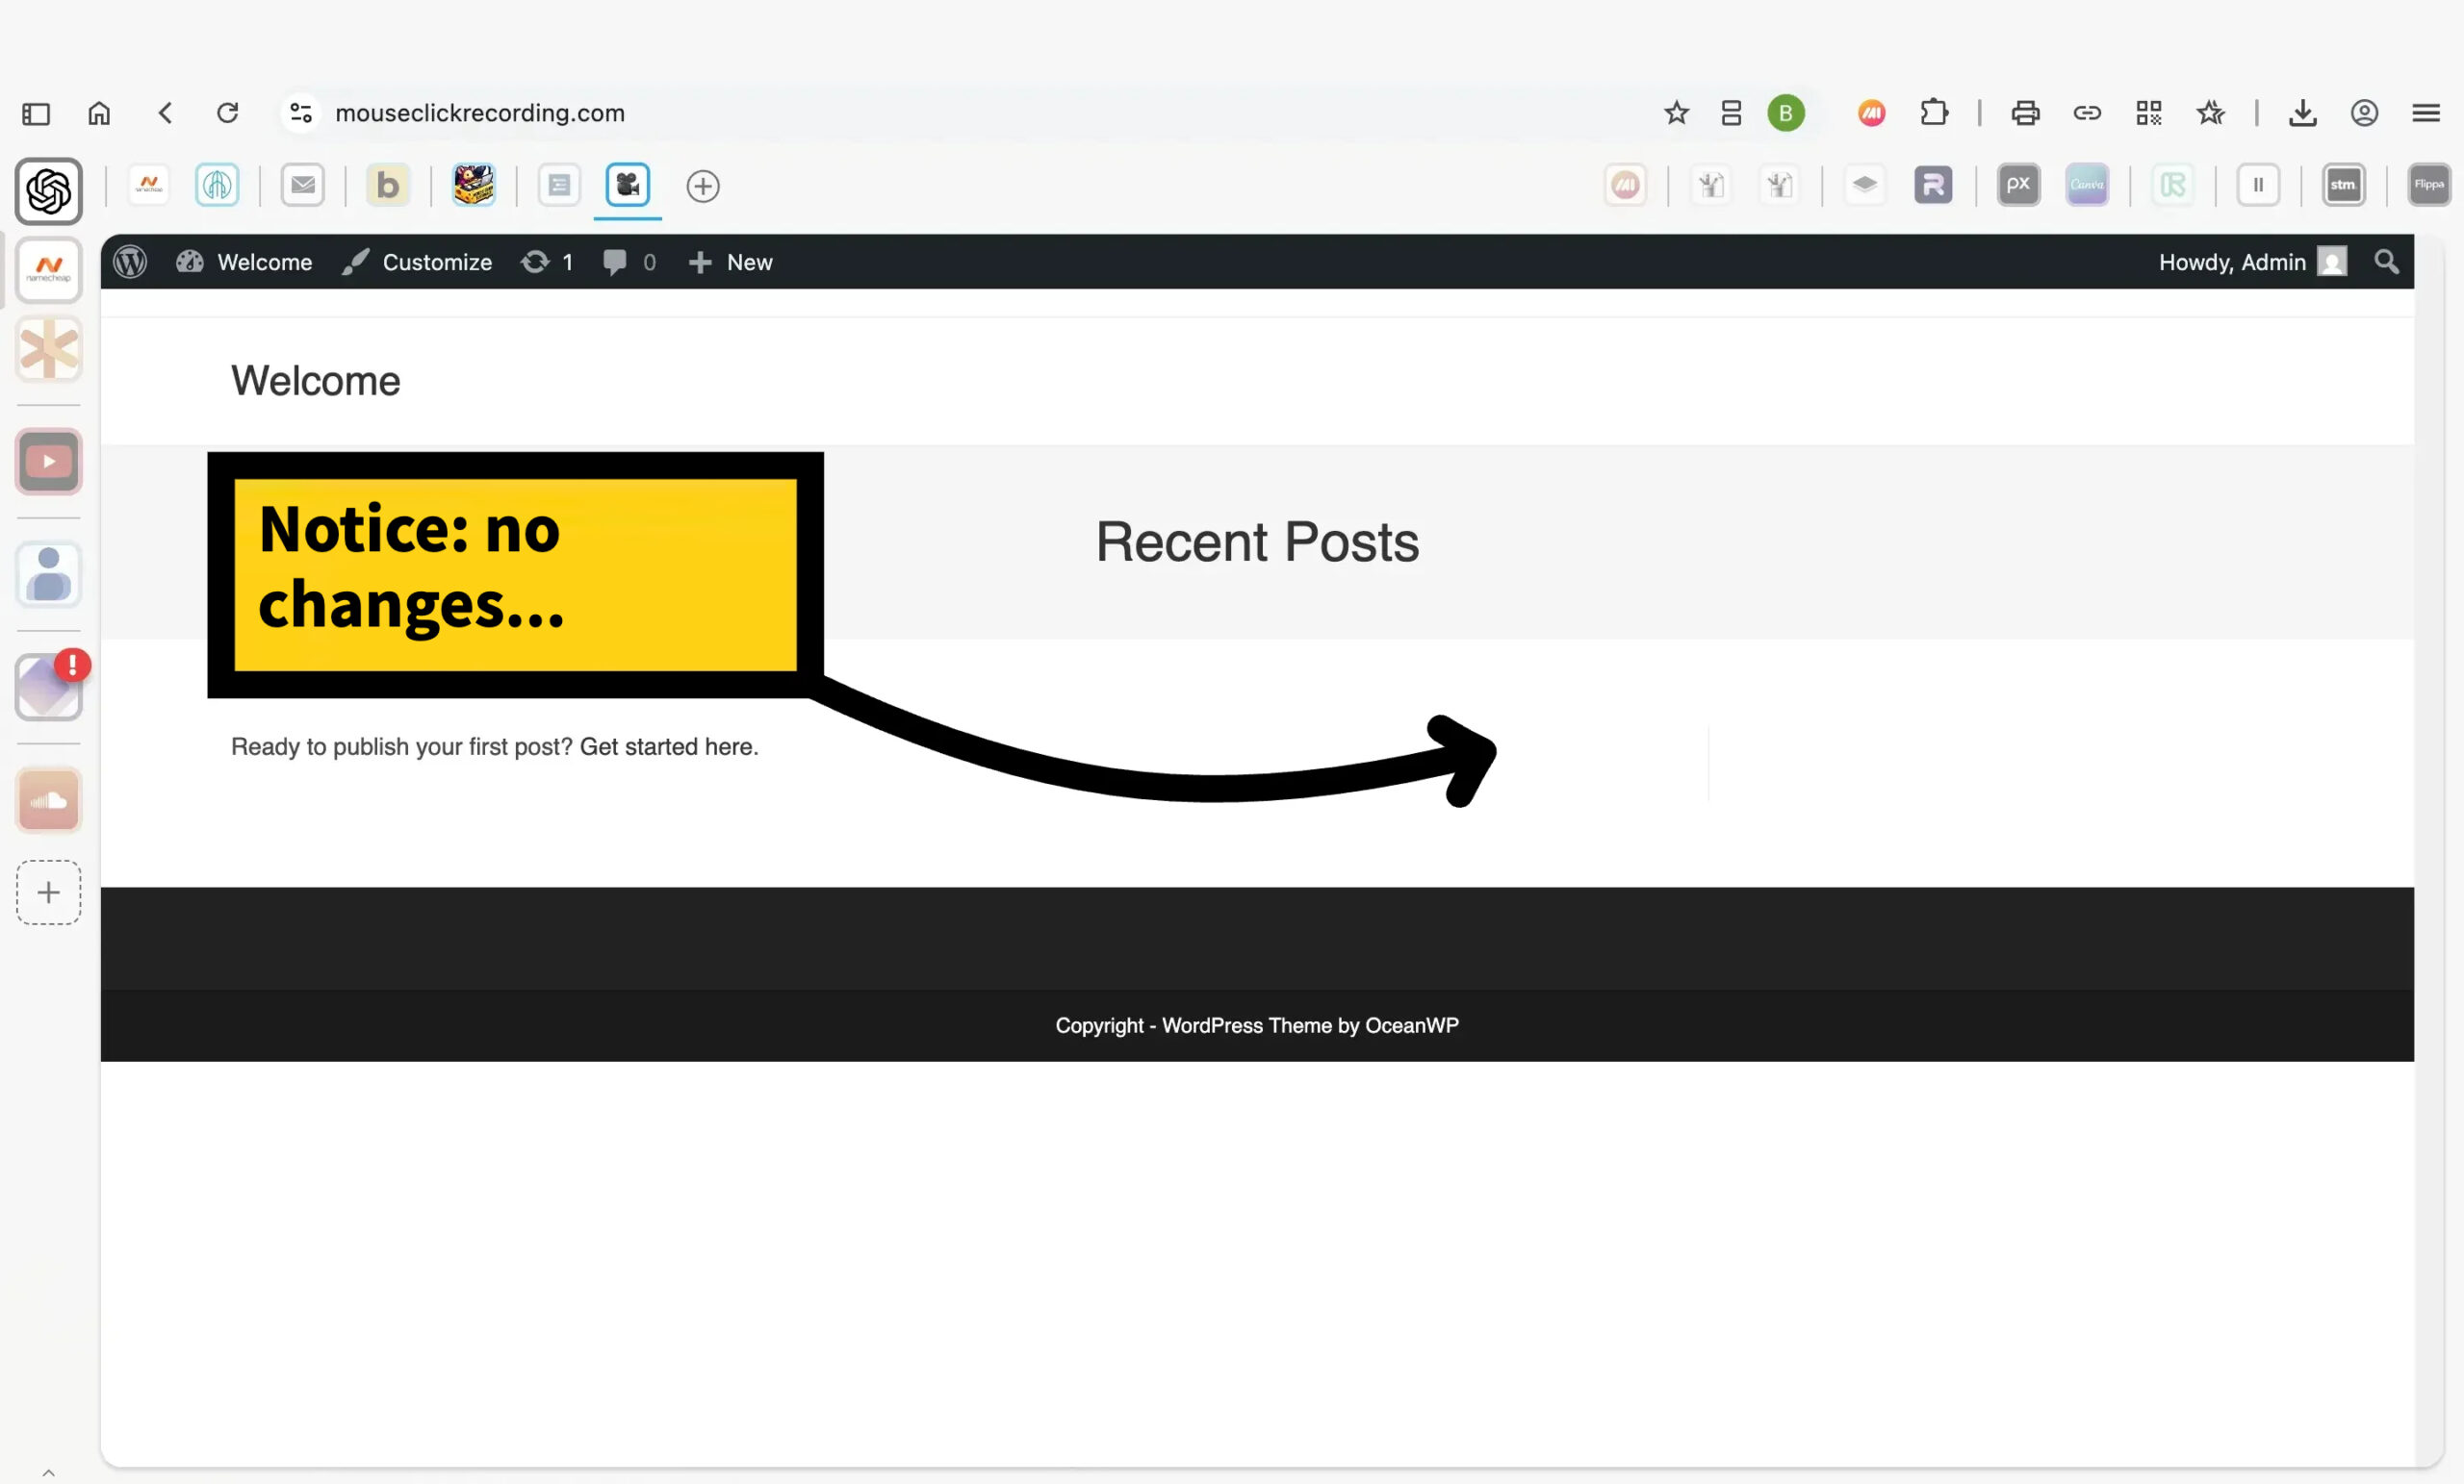The width and height of the screenshot is (2464, 1484).
Task: Add a new tab with plus circle
Action: click(x=703, y=186)
